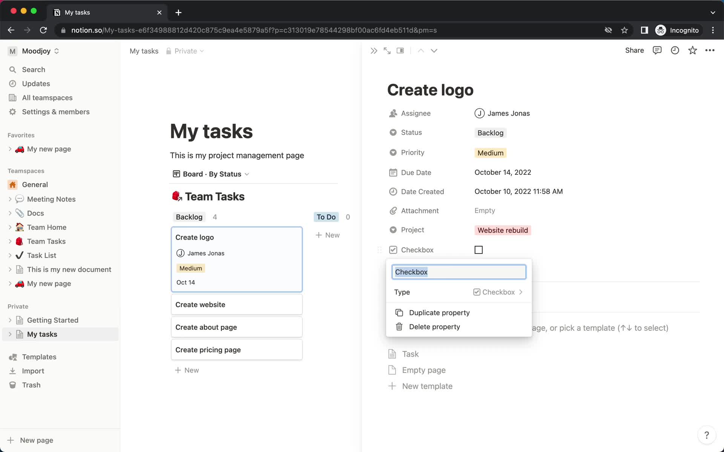724x452 pixels.
Task: Click the expand/fullscreen page icon
Action: tap(387, 50)
